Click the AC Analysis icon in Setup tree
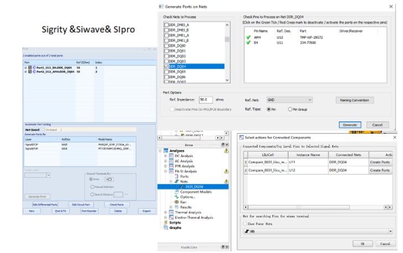This screenshot has width=403, height=253. point(171,161)
